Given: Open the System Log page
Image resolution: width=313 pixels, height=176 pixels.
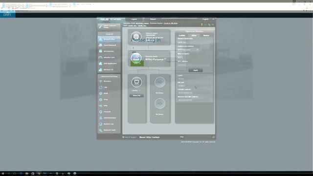Looking at the screenshot, I should (109, 124).
